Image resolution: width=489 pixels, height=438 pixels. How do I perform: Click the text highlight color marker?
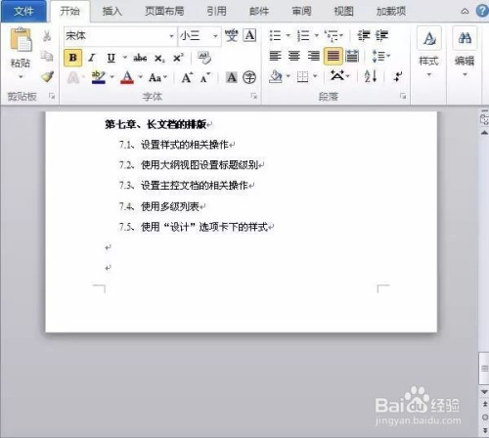(x=98, y=77)
